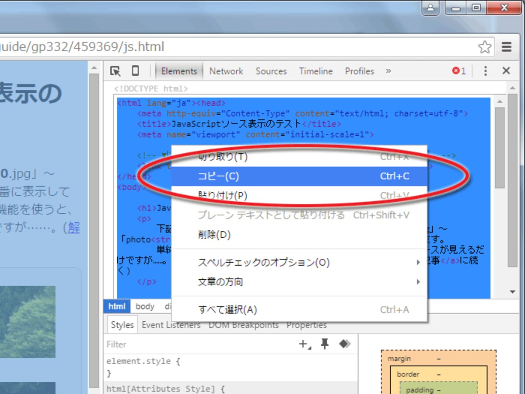Expand the spellcheck options submenu arrow
The width and height of the screenshot is (525, 394).
(x=418, y=263)
